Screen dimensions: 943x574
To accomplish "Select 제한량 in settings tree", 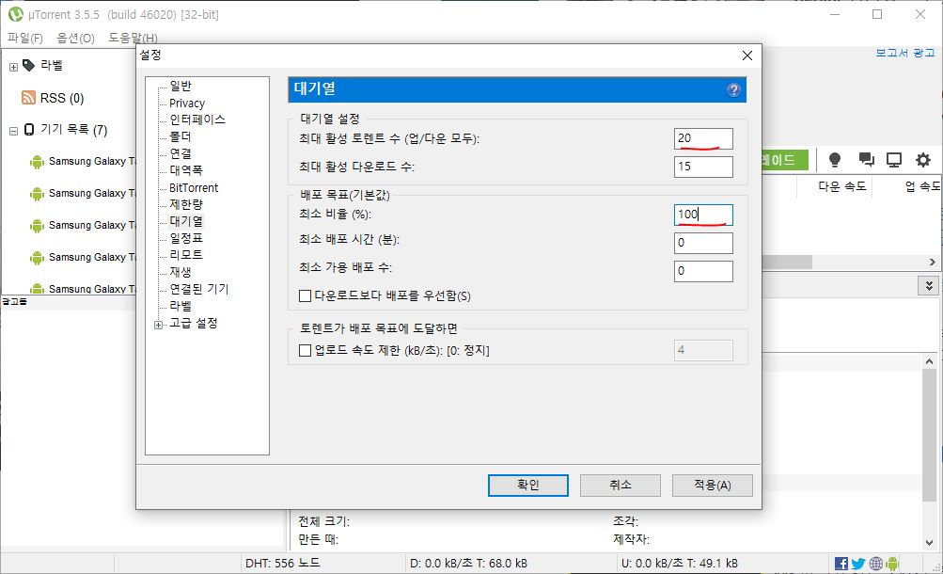I will click(x=186, y=204).
